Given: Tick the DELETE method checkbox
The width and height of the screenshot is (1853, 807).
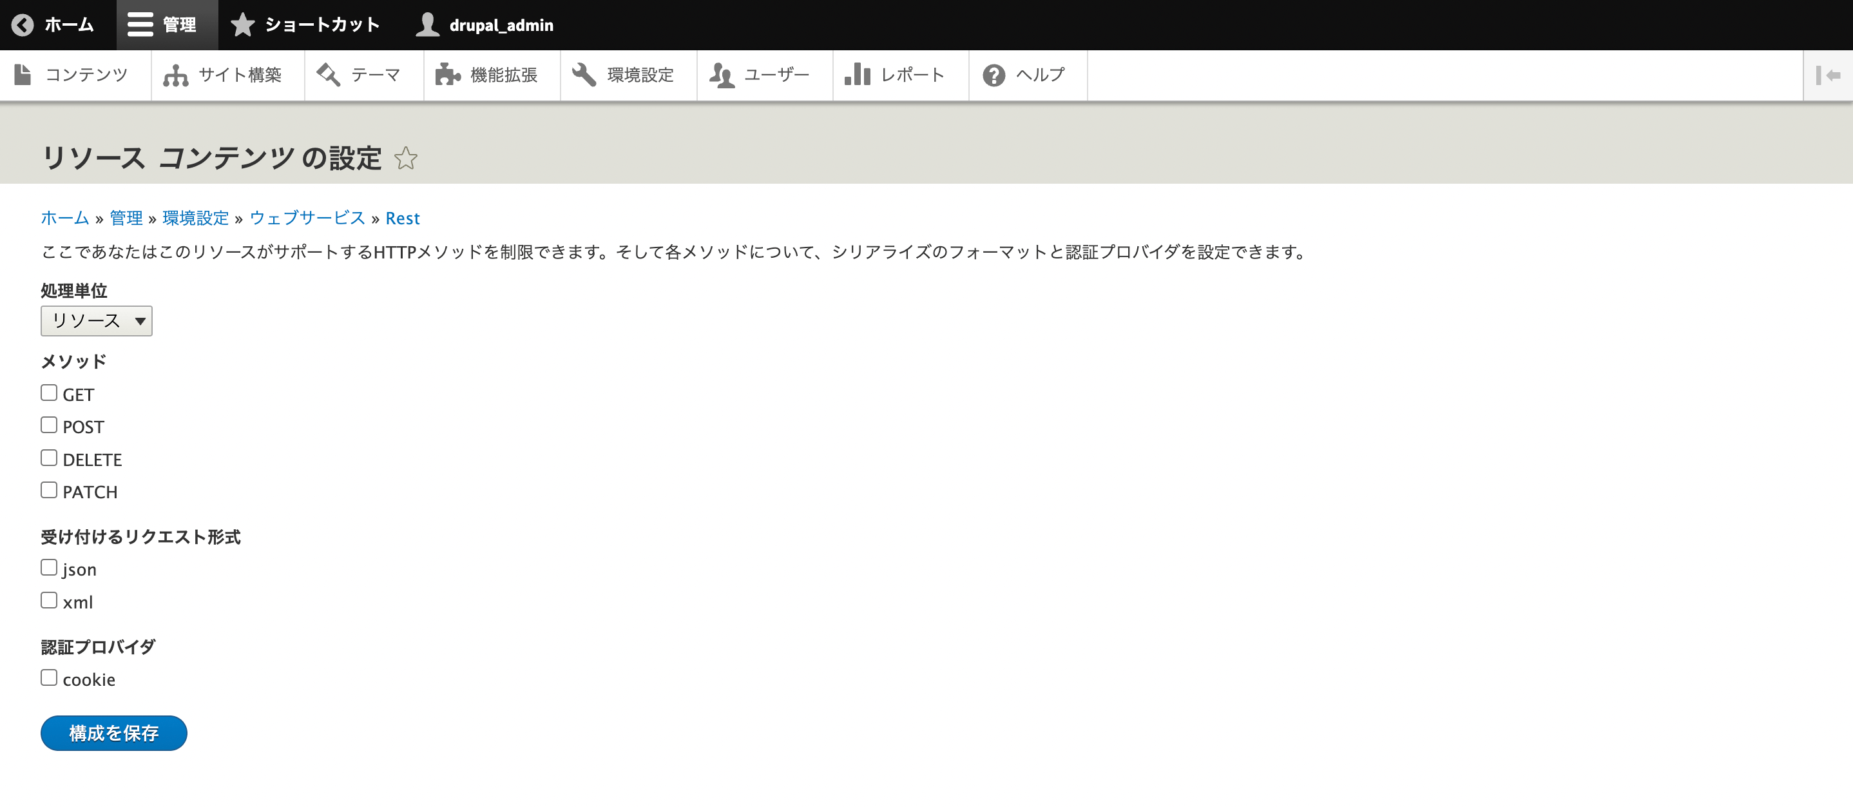Looking at the screenshot, I should [49, 458].
